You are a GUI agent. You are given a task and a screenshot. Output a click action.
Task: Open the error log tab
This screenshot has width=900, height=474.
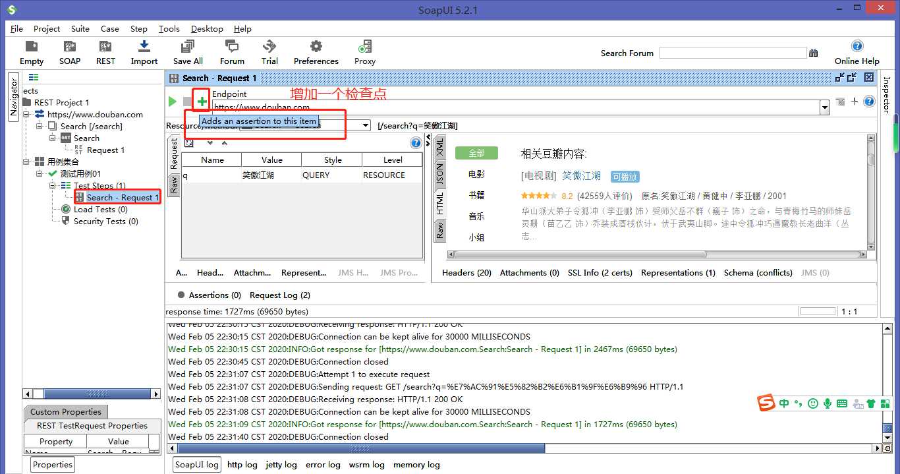point(323,464)
